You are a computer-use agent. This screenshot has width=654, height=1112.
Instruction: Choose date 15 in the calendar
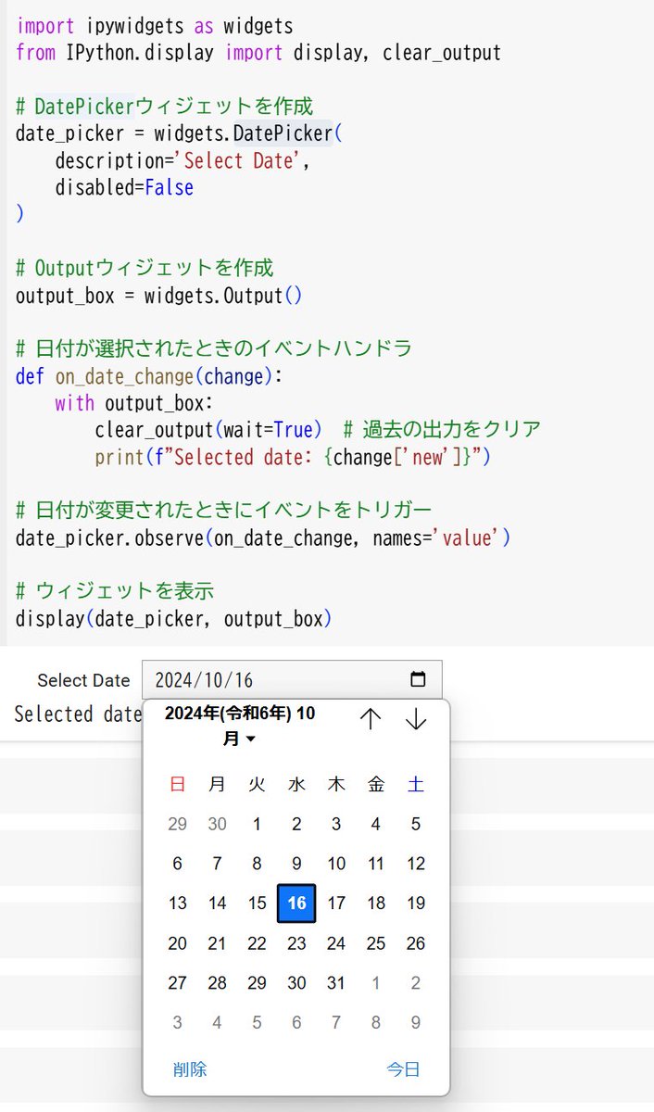click(257, 903)
